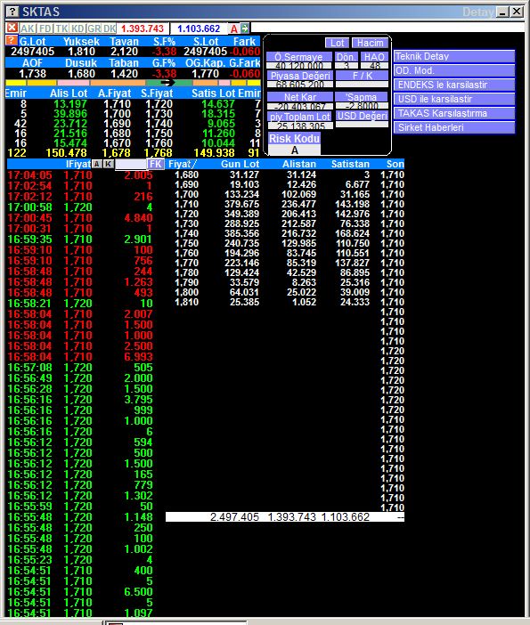This screenshot has height=625, width=530.
Task: Open the GR graph toolbar button
Action: click(x=94, y=28)
